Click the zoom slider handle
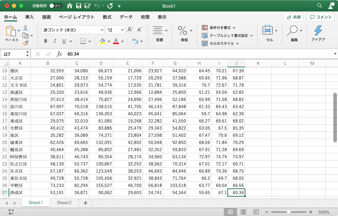This screenshot has width=338, height=216. [x=289, y=212]
